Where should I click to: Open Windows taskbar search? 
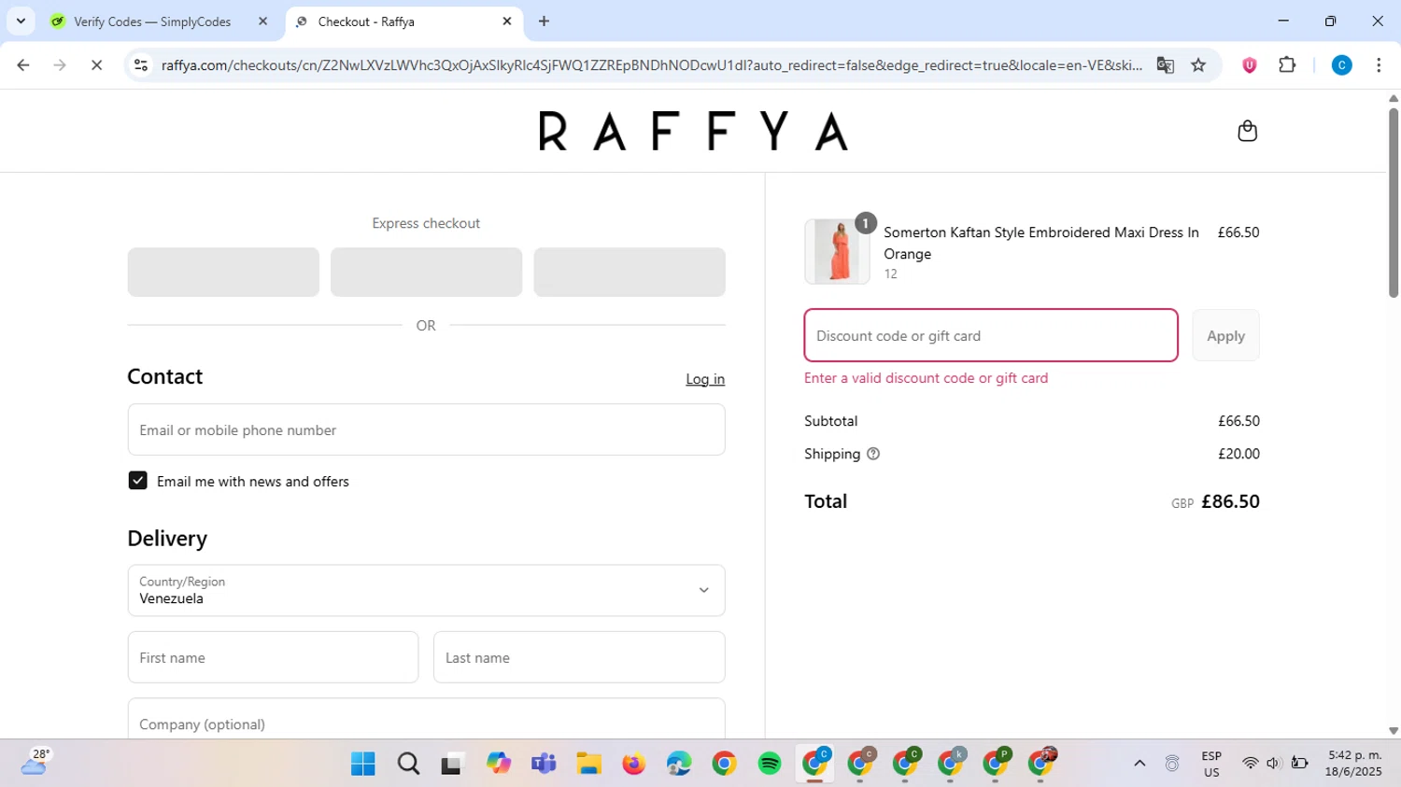pos(408,764)
